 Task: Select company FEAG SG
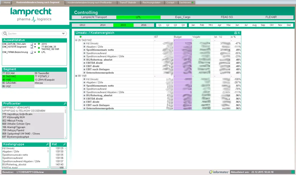227,17
